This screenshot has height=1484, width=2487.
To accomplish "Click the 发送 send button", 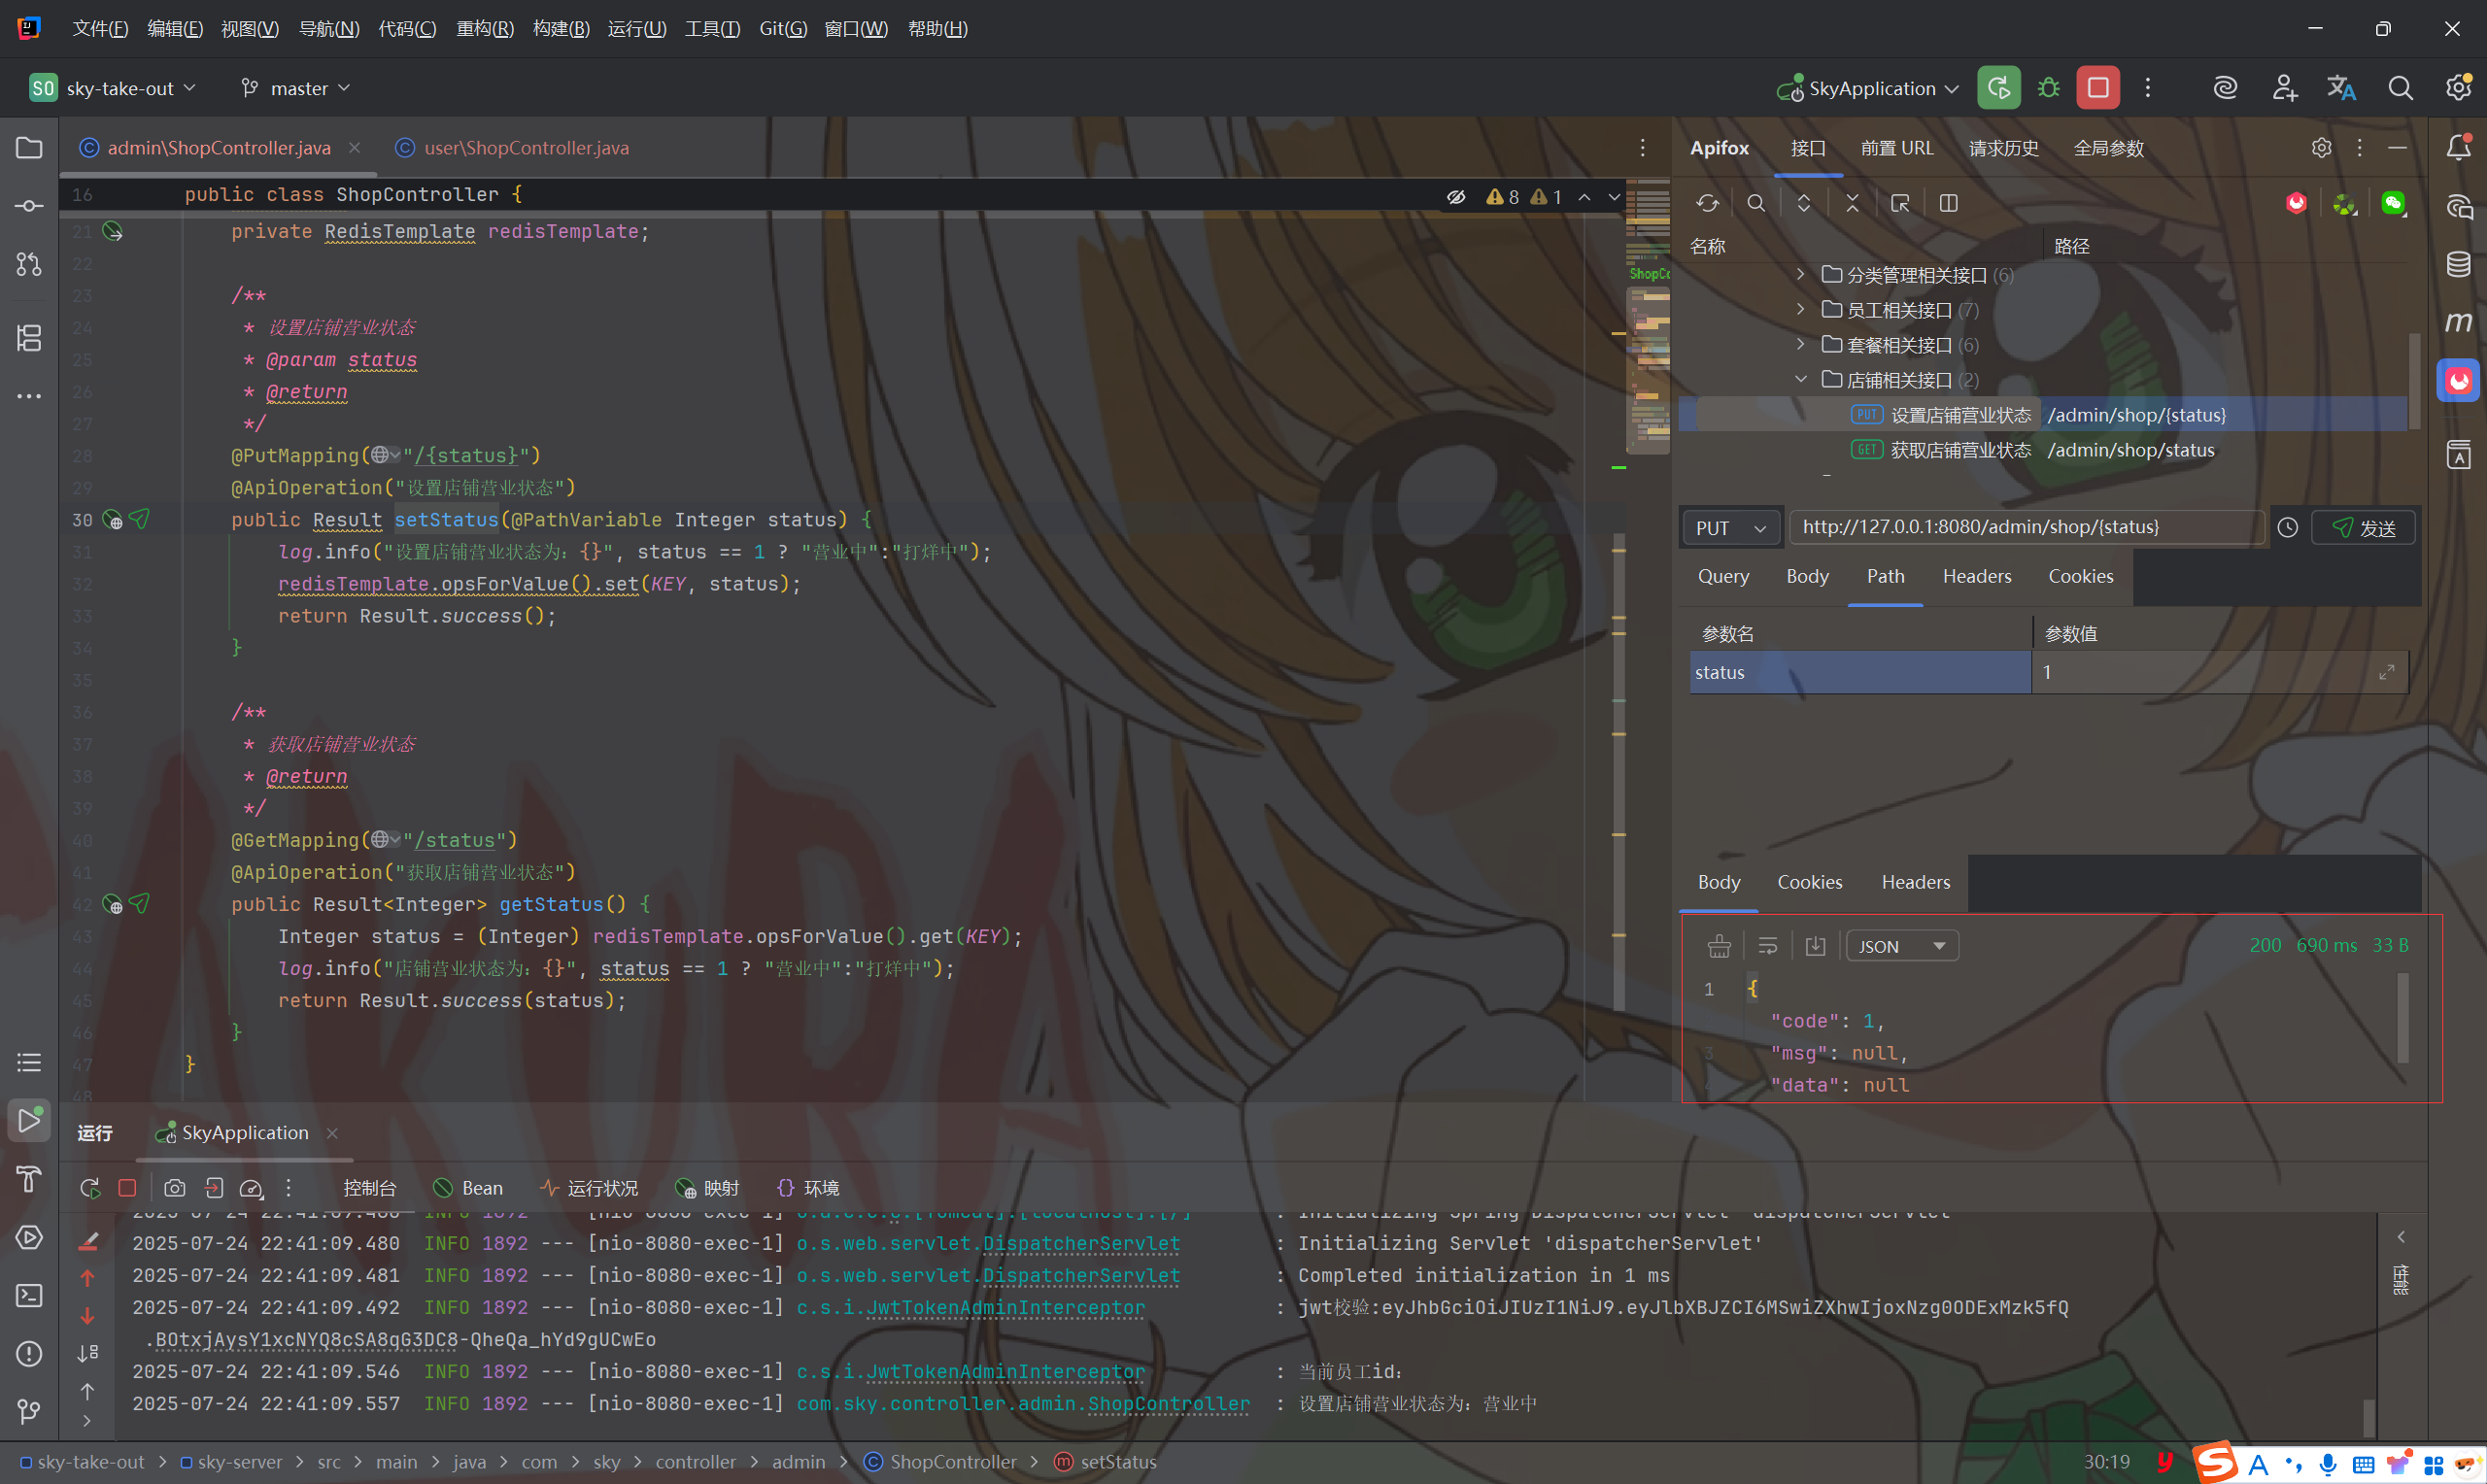I will click(2363, 528).
